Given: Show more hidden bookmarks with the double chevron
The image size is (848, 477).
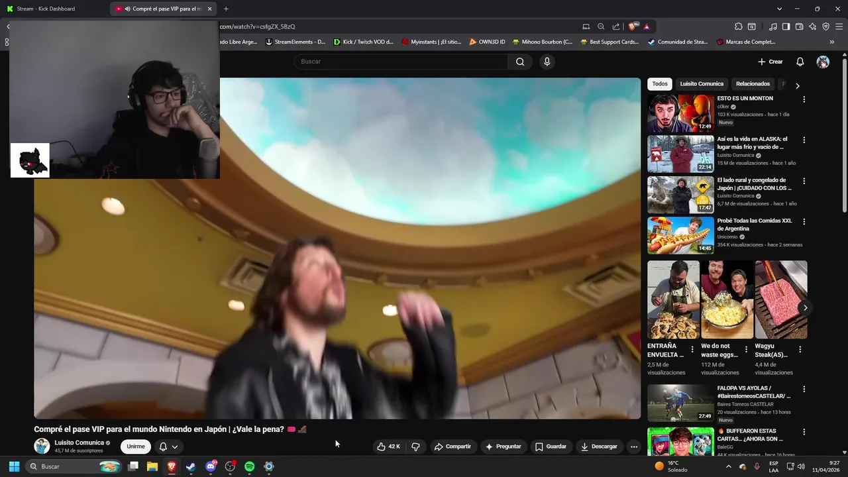Looking at the screenshot, I should tap(831, 42).
